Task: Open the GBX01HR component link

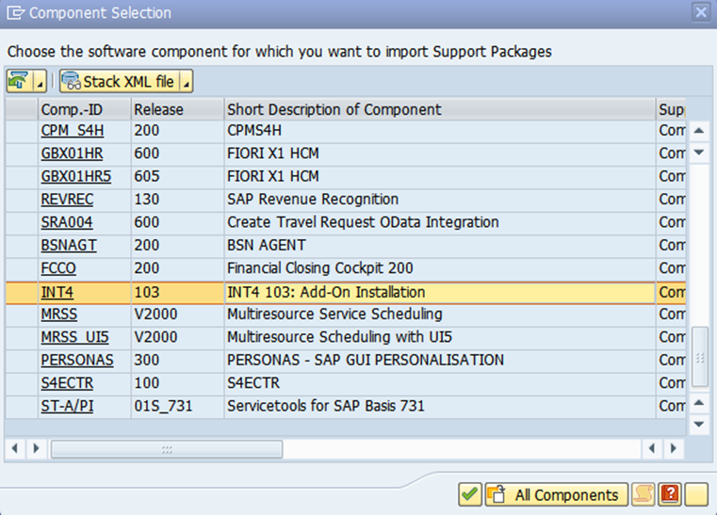Action: point(72,153)
